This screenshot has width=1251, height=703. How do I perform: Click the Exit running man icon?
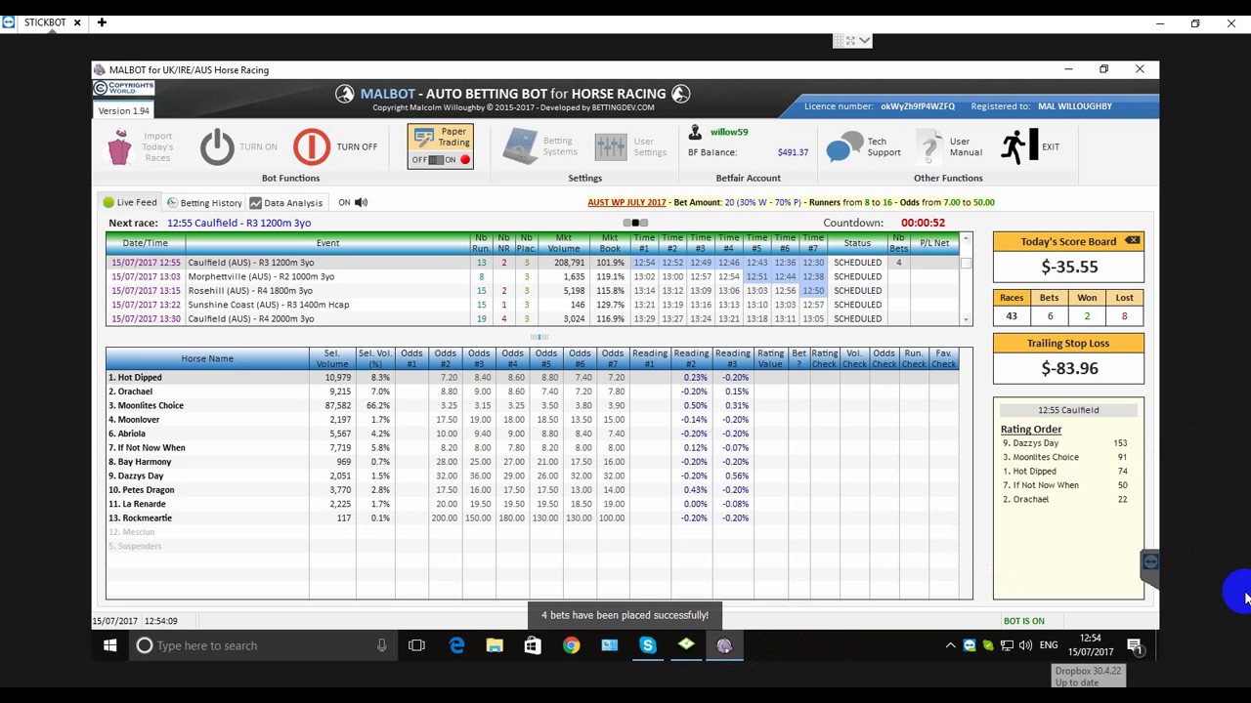click(1017, 146)
